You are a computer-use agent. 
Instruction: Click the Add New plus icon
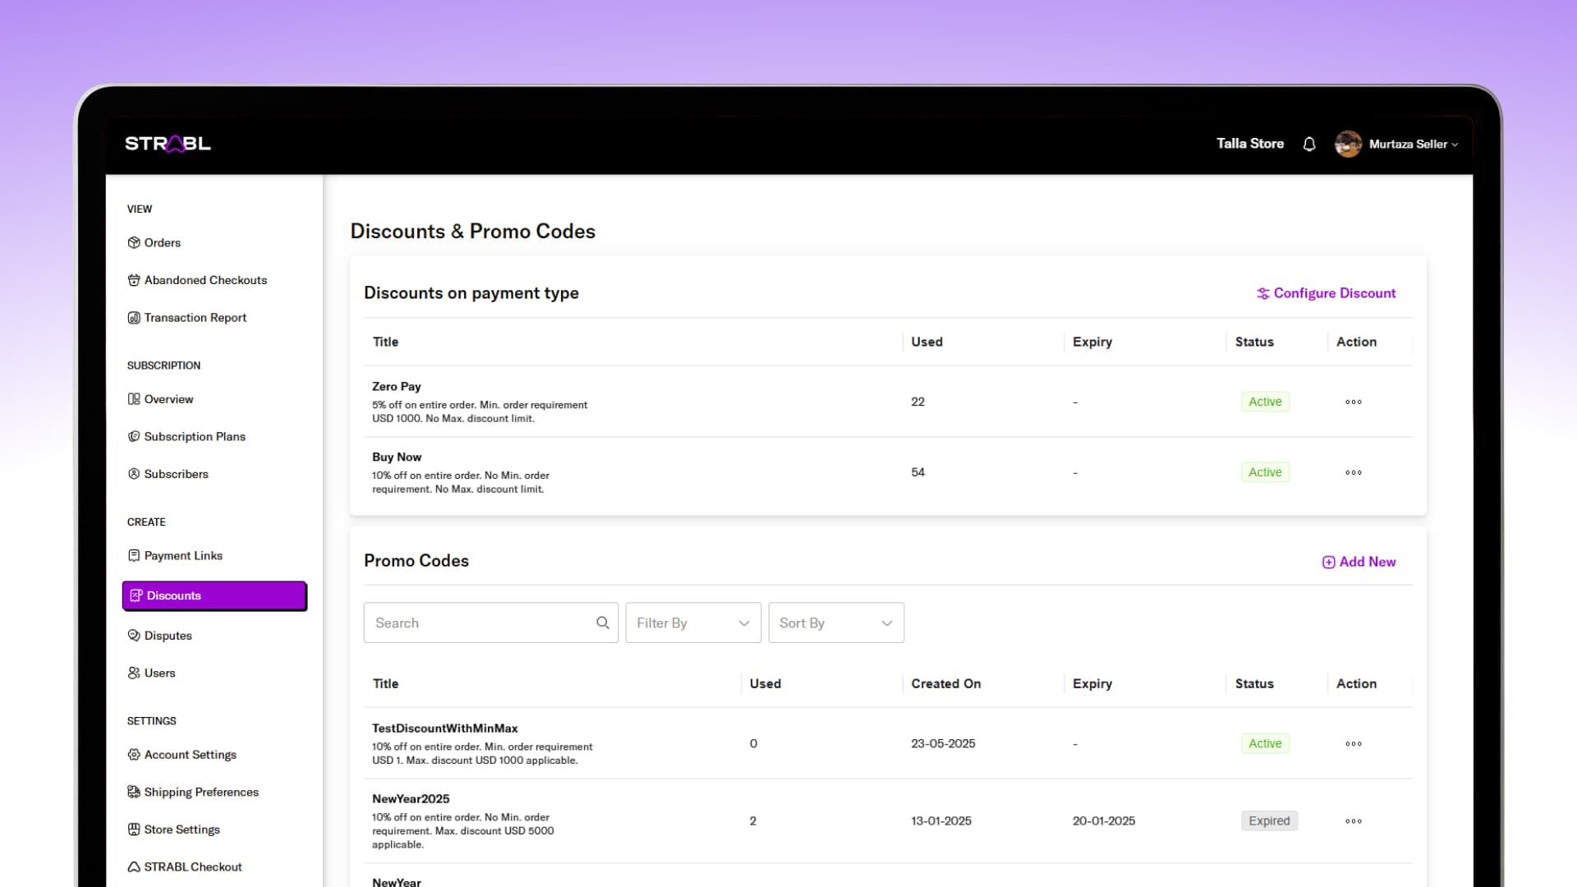[x=1328, y=562]
